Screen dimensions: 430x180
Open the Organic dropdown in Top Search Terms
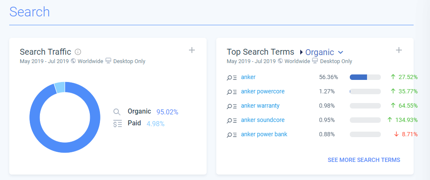[320, 52]
